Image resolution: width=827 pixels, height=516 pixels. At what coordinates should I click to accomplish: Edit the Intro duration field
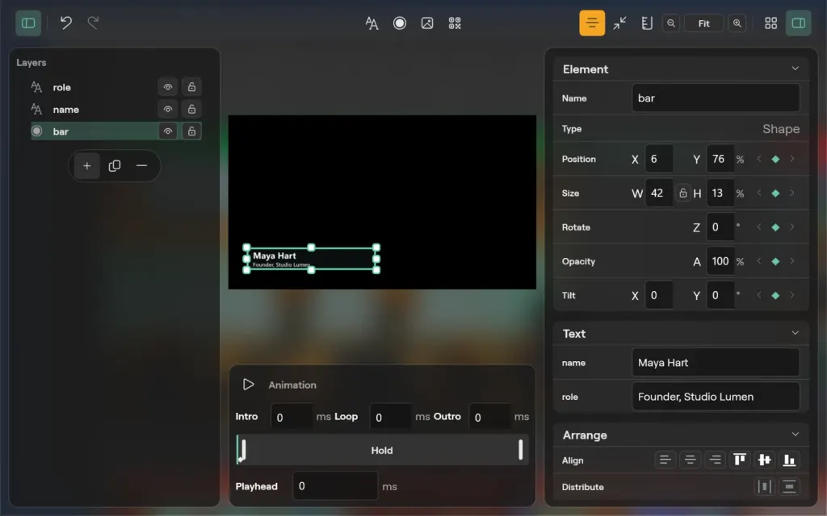[x=292, y=417]
